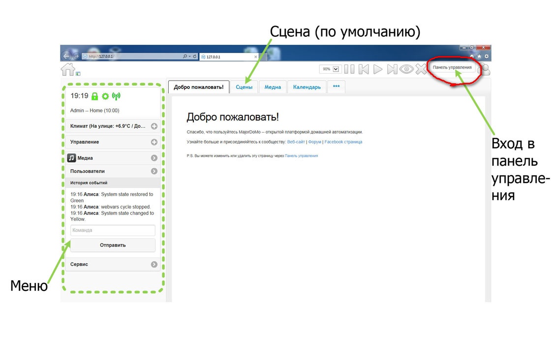This screenshot has height=347, width=551.
Task: Open the Календарь tab
Action: pos(306,87)
